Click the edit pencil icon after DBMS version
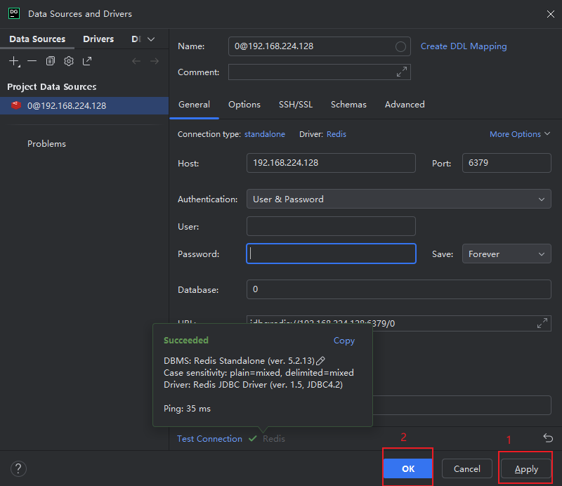 point(321,360)
